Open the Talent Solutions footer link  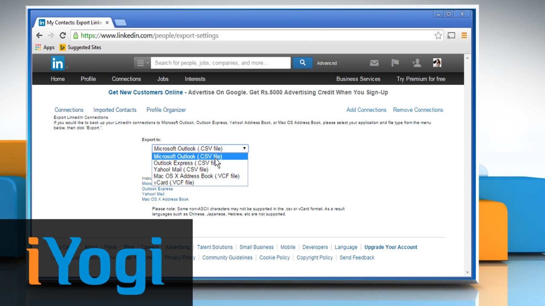tap(215, 247)
